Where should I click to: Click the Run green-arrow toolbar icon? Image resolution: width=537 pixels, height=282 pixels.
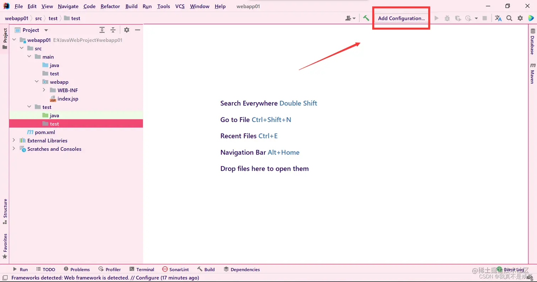(x=437, y=18)
